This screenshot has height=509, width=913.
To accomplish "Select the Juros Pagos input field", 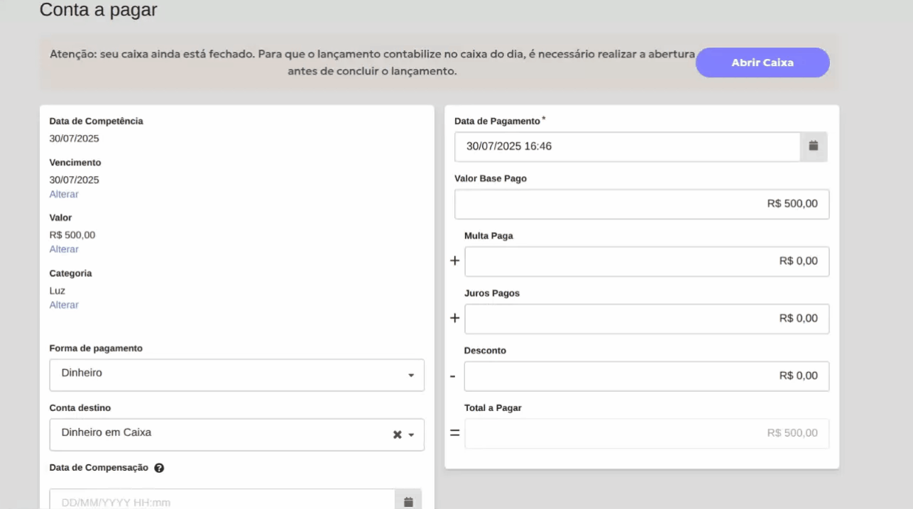I will 646,319.
